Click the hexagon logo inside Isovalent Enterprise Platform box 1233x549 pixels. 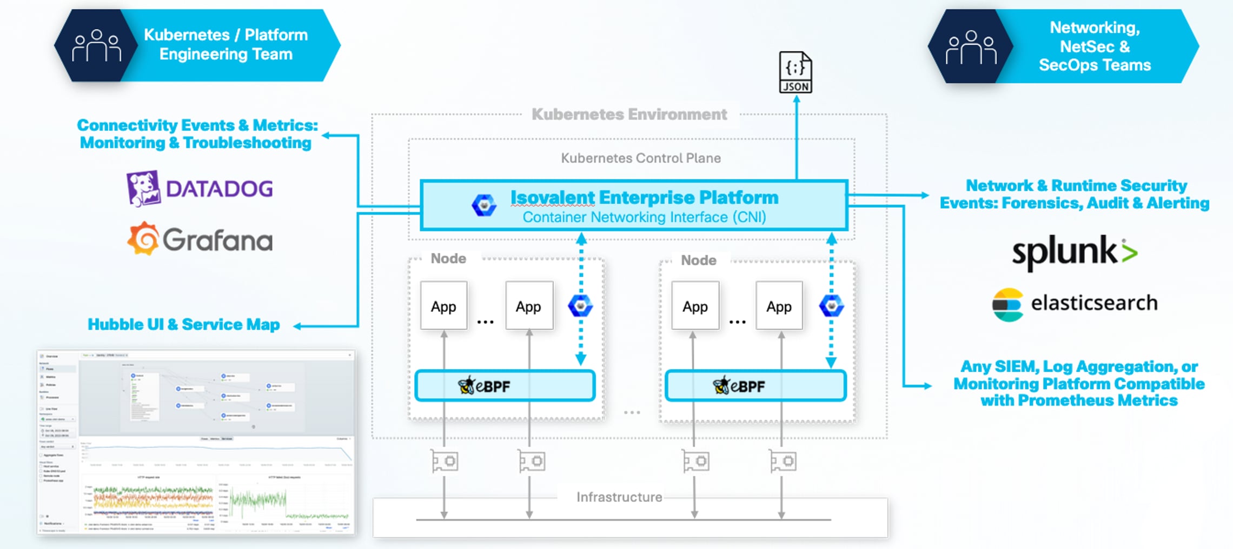pos(484,205)
